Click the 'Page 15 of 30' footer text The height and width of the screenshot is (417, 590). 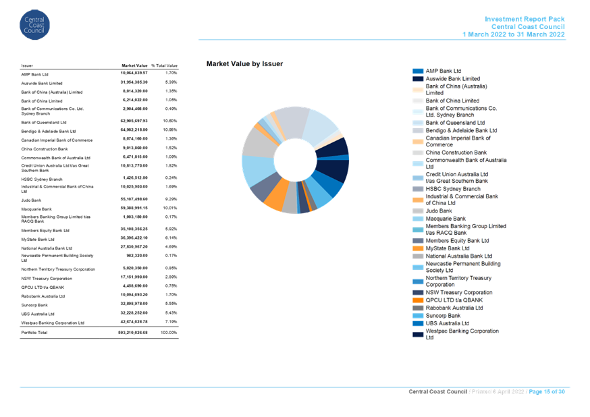tap(547, 391)
